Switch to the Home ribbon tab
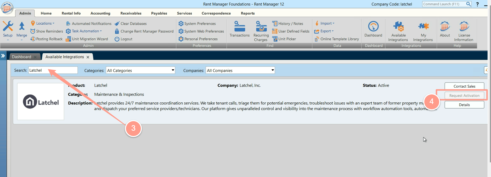The height and width of the screenshot is (177, 491). tap(46, 13)
